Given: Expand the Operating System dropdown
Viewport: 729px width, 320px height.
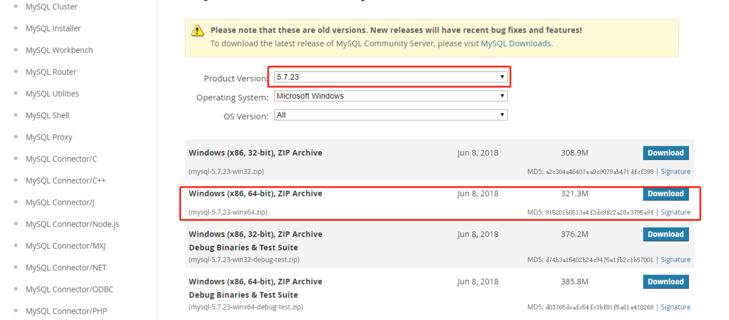Looking at the screenshot, I should [390, 96].
